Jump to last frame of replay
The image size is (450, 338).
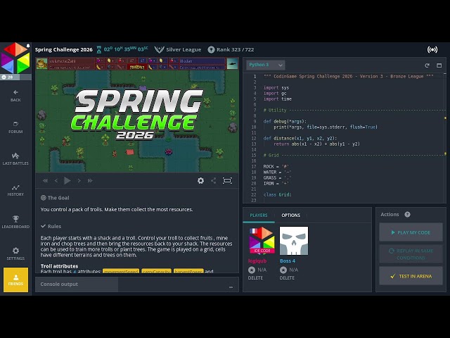point(90,180)
